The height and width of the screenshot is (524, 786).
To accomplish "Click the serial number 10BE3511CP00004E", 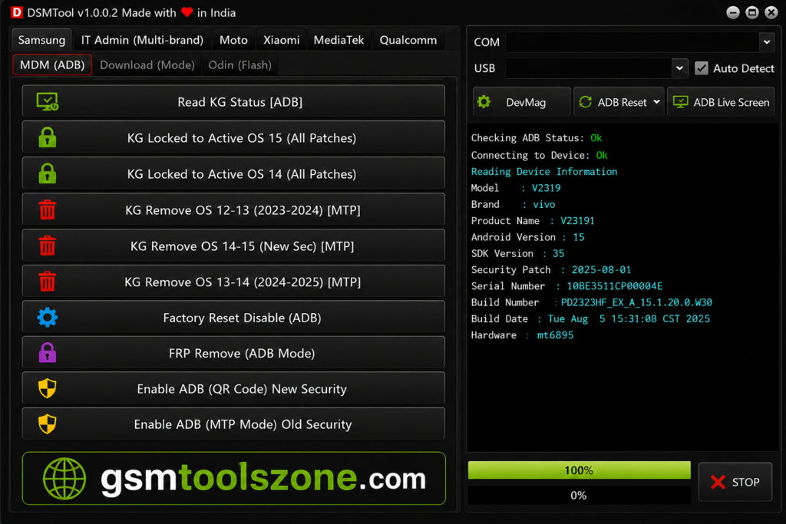I will pos(615,286).
